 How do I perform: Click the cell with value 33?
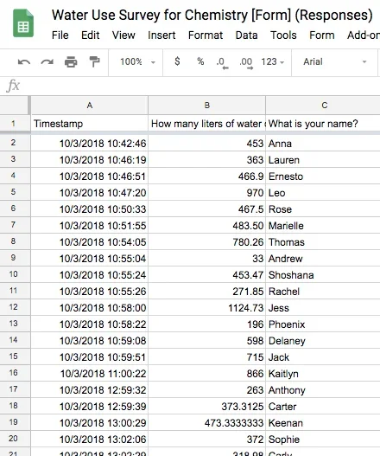click(x=207, y=258)
